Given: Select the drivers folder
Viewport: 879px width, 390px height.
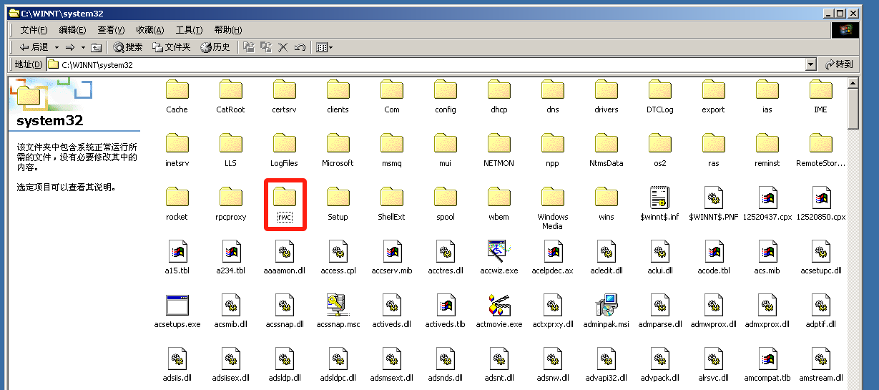Looking at the screenshot, I should point(606,97).
